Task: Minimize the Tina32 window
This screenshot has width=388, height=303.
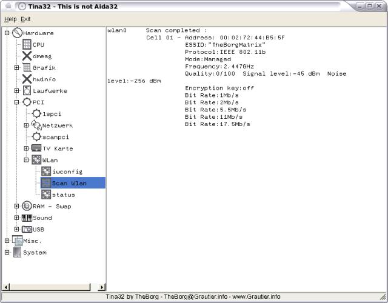Action: coord(360,6)
